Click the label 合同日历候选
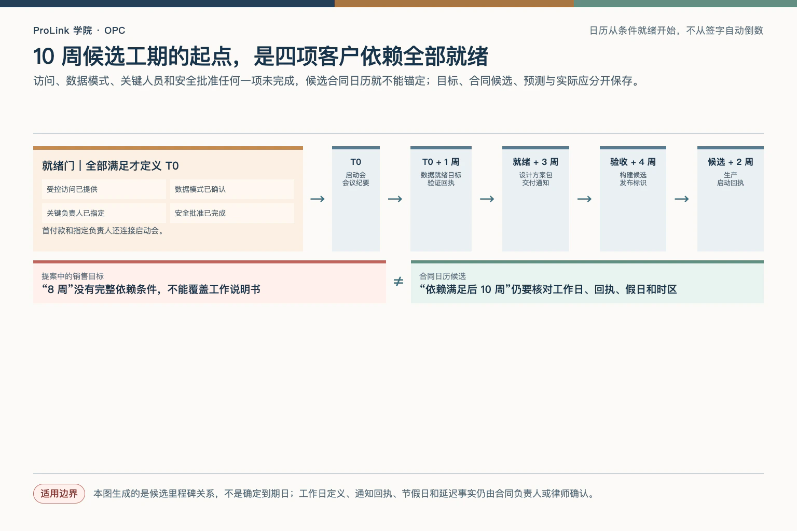797x531 pixels. [x=443, y=276]
